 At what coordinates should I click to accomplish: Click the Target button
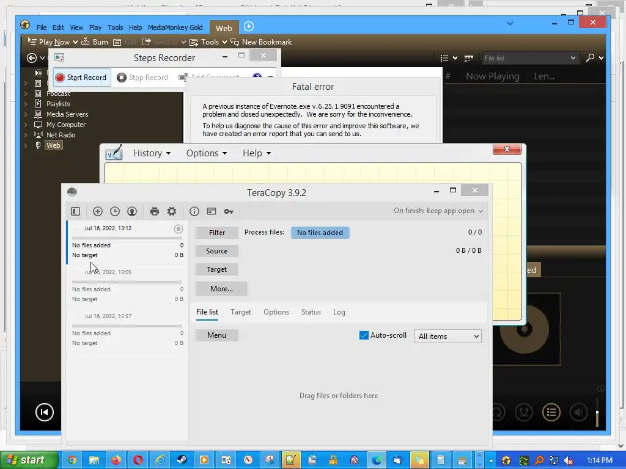[x=217, y=269]
